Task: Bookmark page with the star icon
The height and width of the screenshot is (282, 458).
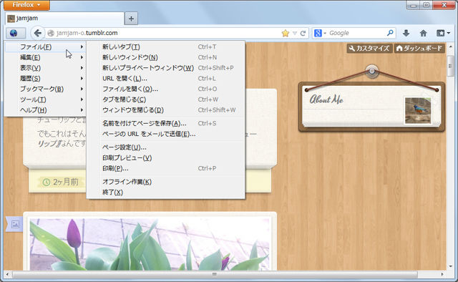Action: click(x=286, y=34)
